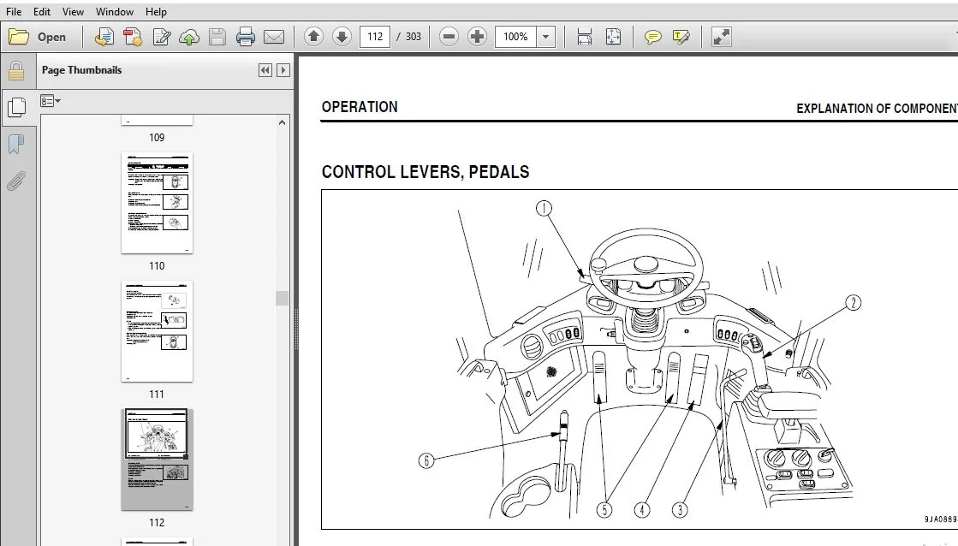
Task: Go to next page with down arrow
Action: pyautogui.click(x=342, y=37)
